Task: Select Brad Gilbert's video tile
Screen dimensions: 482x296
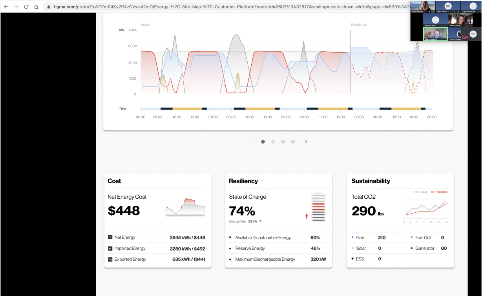Action: pos(448,7)
